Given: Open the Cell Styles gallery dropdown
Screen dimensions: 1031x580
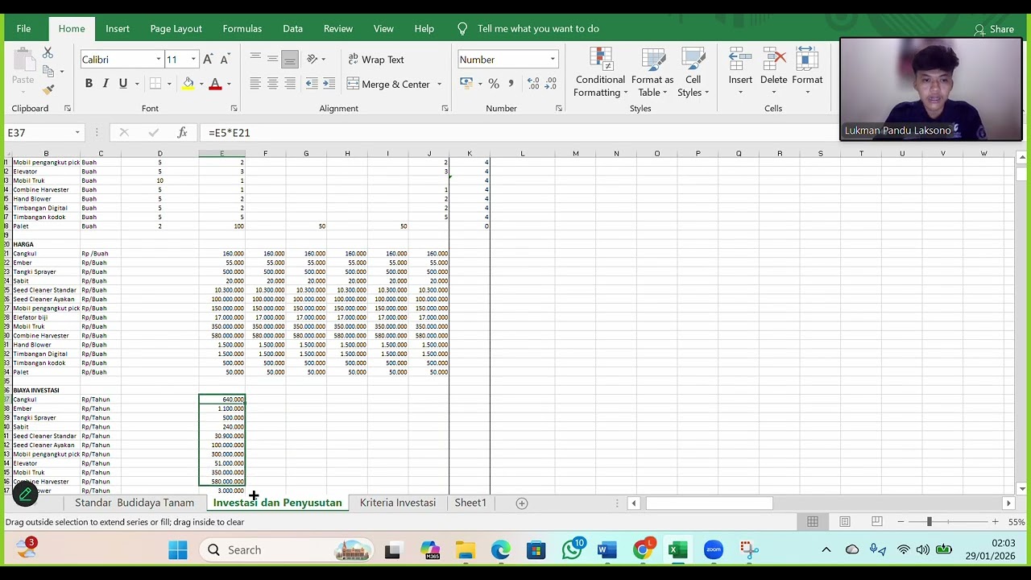Looking at the screenshot, I should coord(693,72).
